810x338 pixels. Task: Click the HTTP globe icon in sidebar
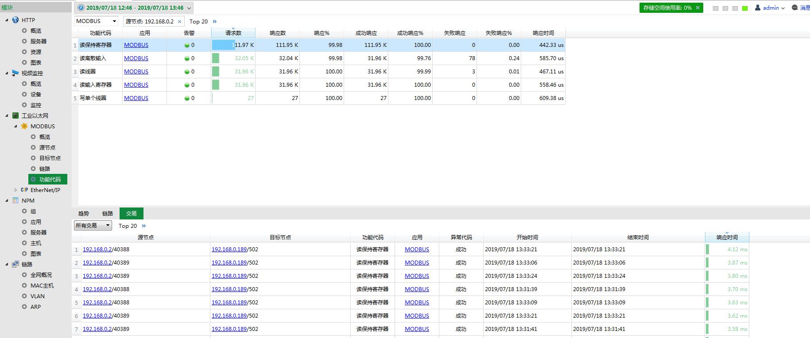(16, 20)
